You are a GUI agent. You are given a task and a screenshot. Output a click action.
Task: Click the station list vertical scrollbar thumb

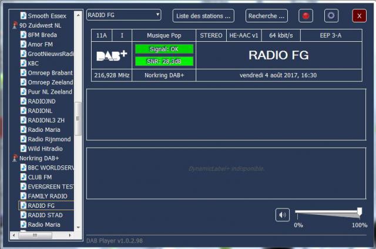pyautogui.click(x=78, y=119)
